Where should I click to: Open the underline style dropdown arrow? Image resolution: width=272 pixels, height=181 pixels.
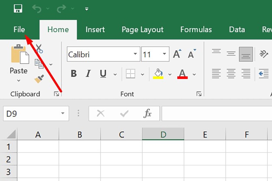click(x=115, y=75)
